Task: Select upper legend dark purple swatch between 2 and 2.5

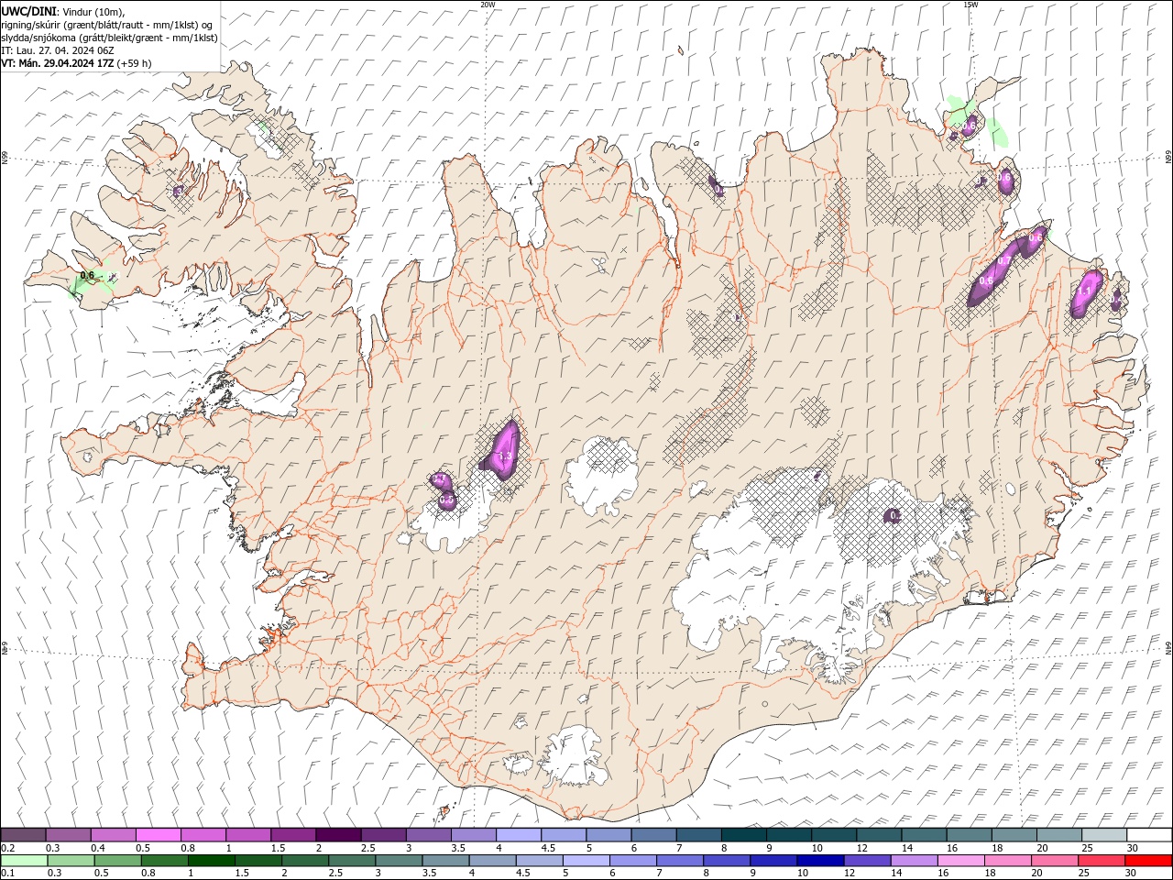Action: (x=338, y=835)
